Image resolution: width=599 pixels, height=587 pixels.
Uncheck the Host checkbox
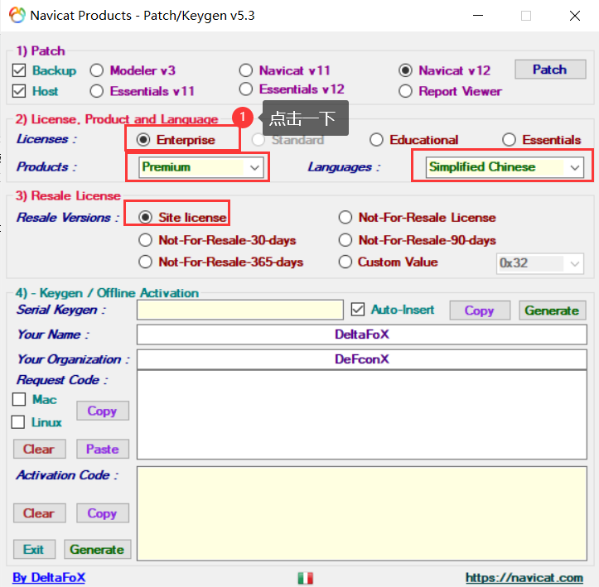point(19,91)
